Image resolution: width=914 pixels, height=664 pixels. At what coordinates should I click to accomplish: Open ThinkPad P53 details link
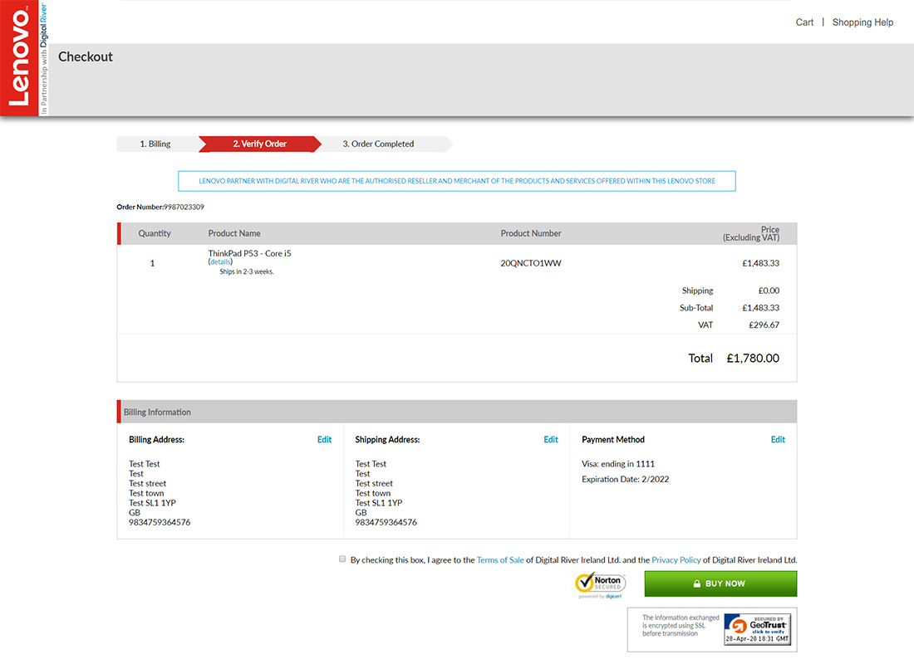220,262
